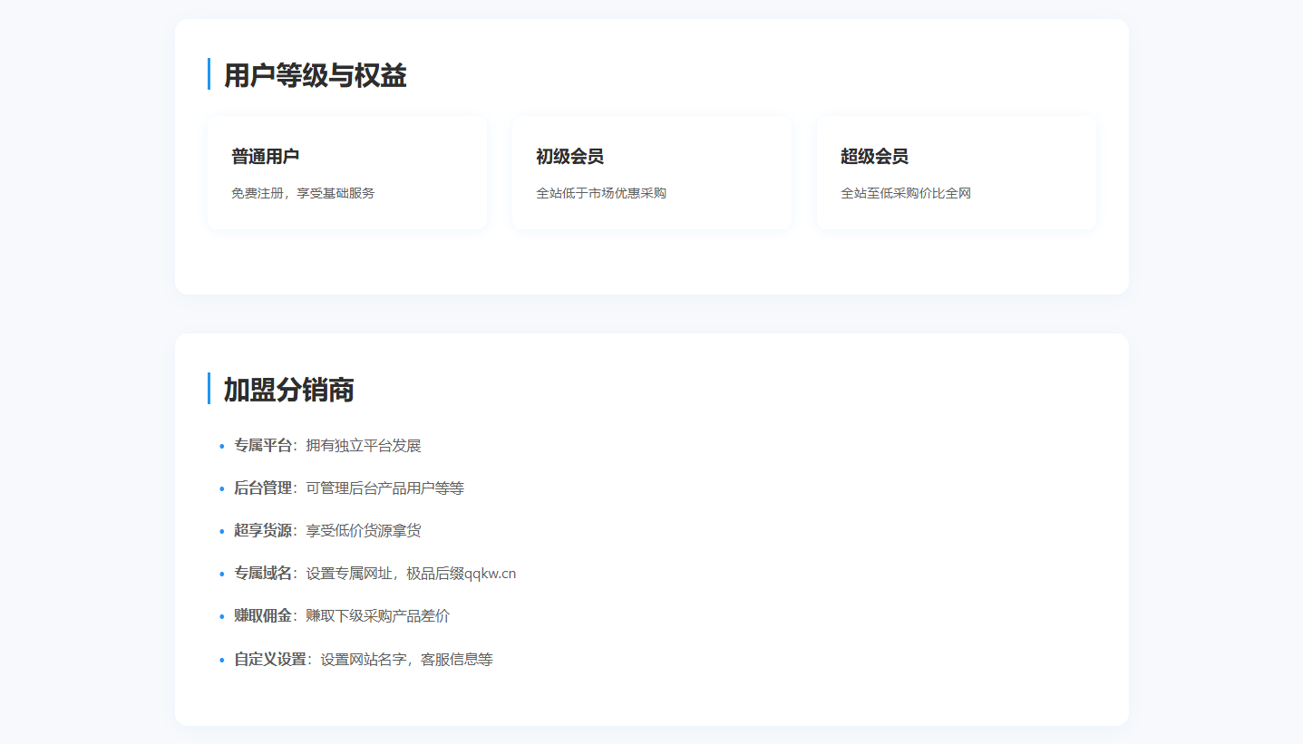The height and width of the screenshot is (744, 1303).
Task: Select the 后台管理 list label
Action: point(263,488)
